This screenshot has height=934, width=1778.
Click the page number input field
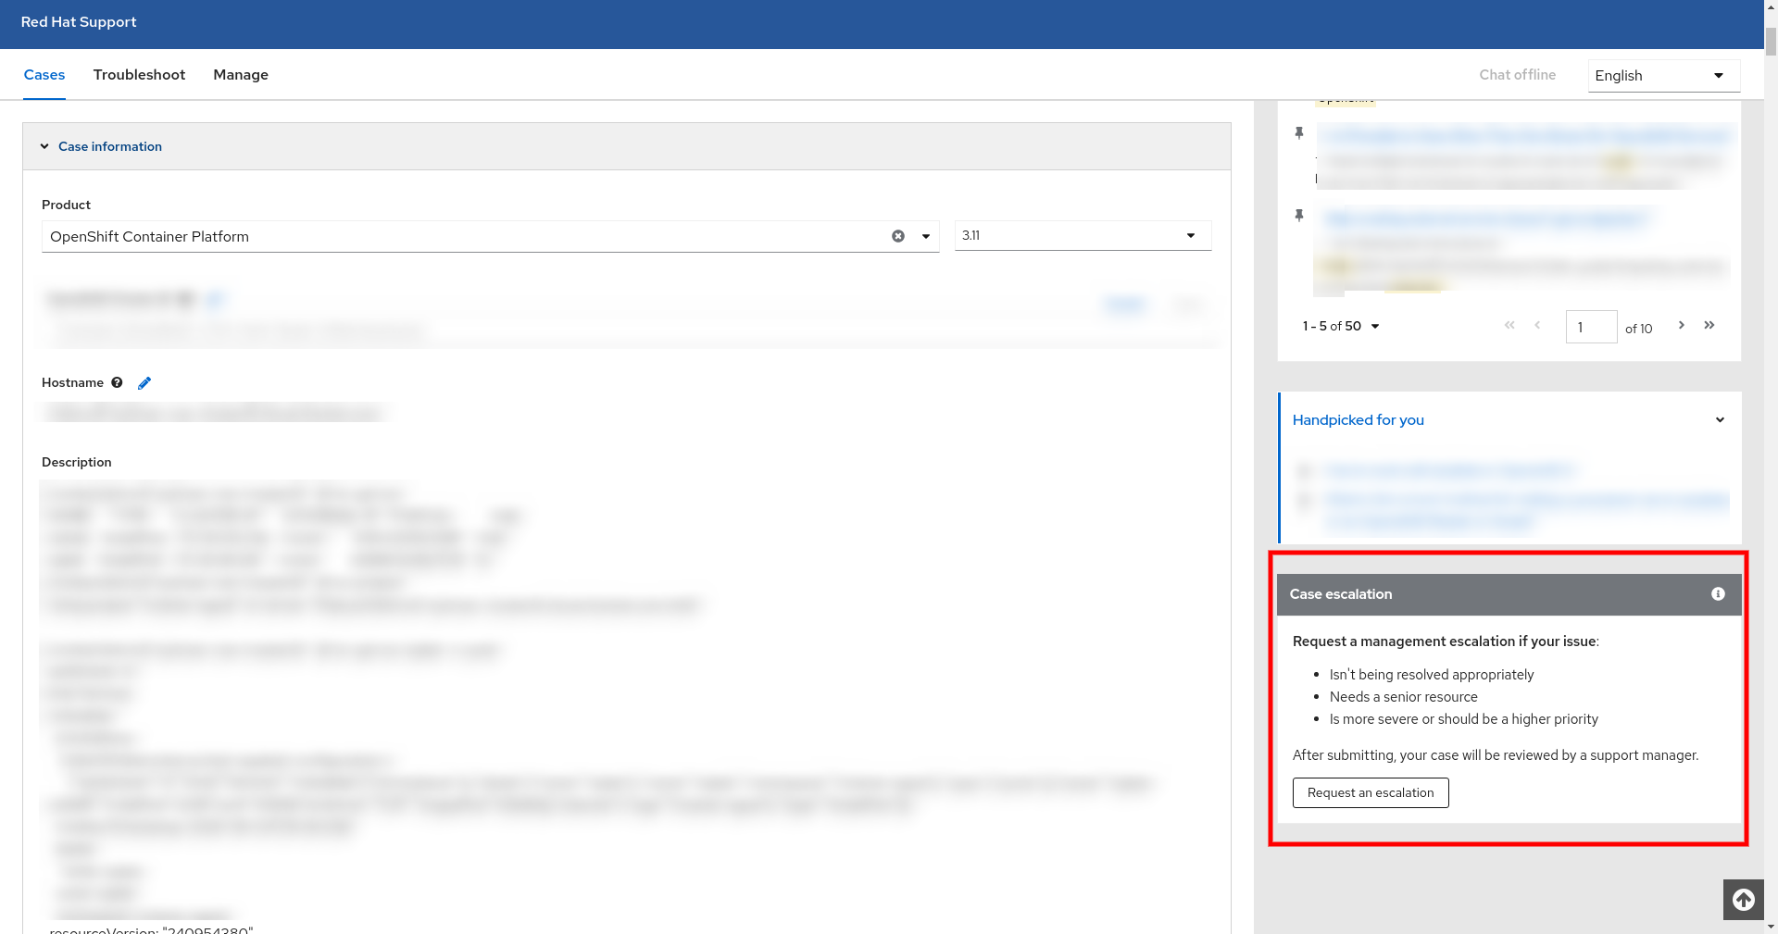[1591, 327]
